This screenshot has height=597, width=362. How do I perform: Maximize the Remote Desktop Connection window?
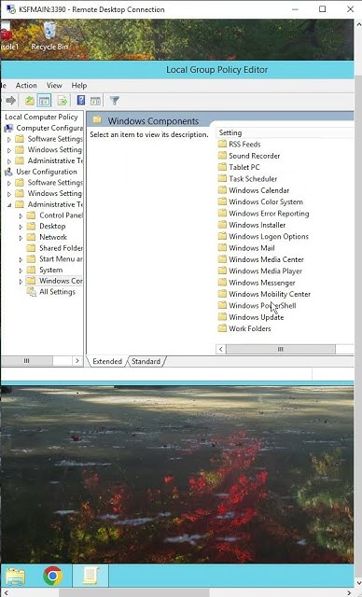323,8
